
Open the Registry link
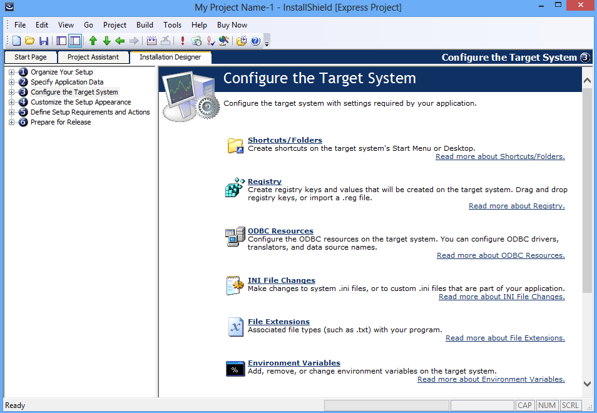[x=265, y=181]
